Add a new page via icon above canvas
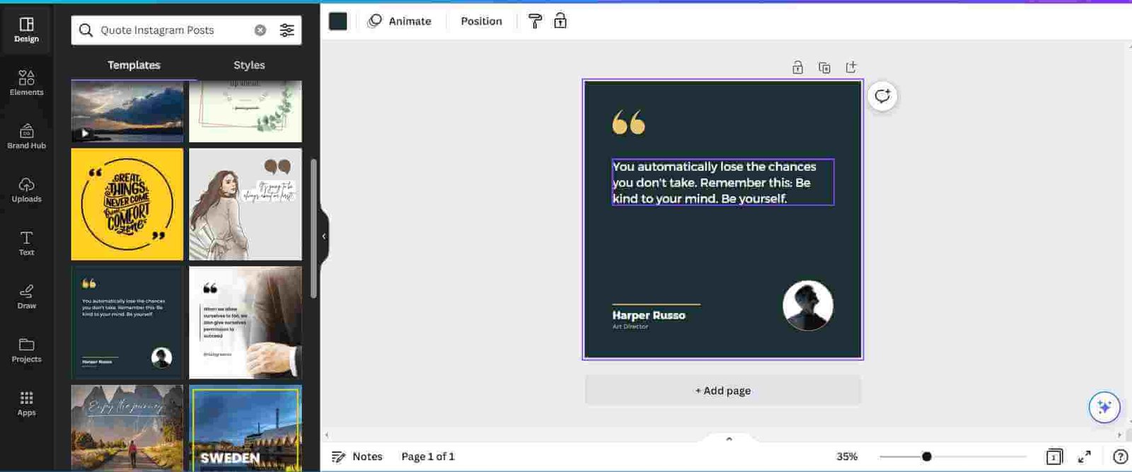Viewport: 1132px width, 472px height. [851, 67]
